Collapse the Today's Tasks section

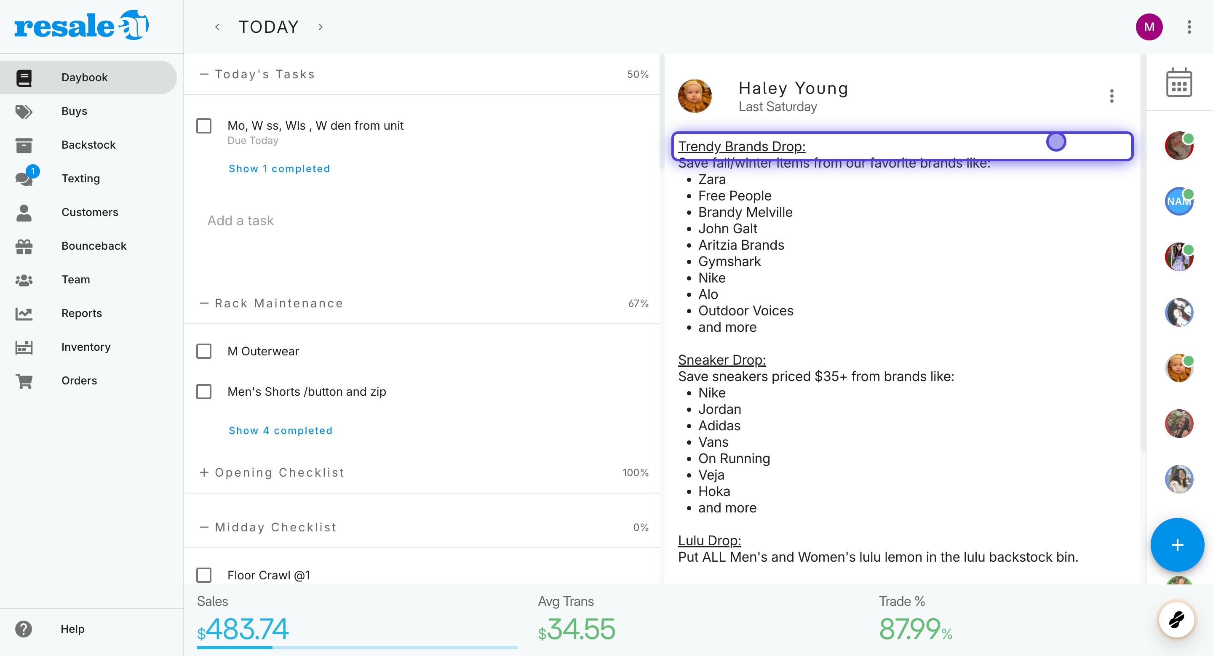click(204, 75)
